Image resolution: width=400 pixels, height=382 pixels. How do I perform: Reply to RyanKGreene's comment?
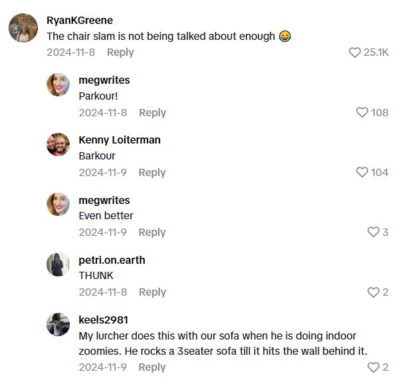click(x=120, y=52)
